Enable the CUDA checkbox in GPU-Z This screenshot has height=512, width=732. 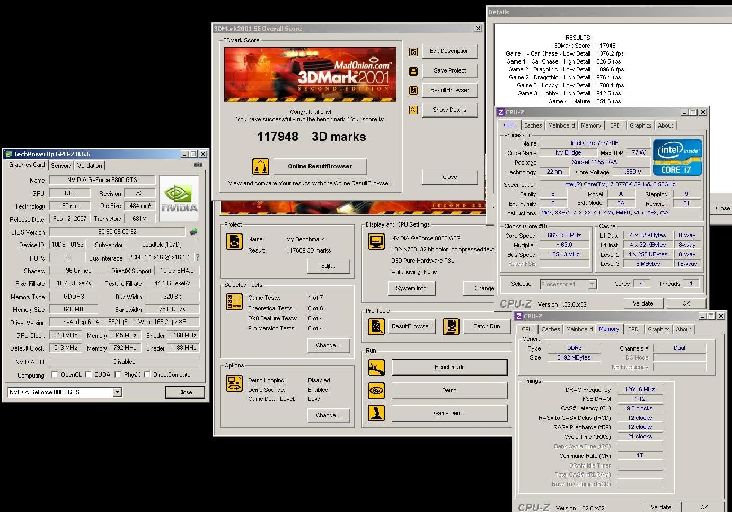coord(88,375)
